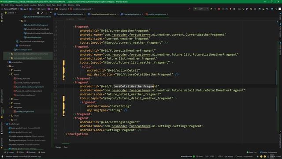Open the Help menu
282x159 pixels.
pyautogui.click(x=78, y=5)
